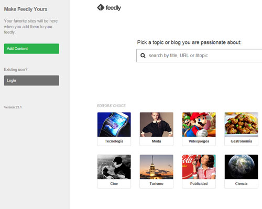Image resolution: width=262 pixels, height=209 pixels.
Task: Click the Version 23.1 text
Action: (13, 107)
